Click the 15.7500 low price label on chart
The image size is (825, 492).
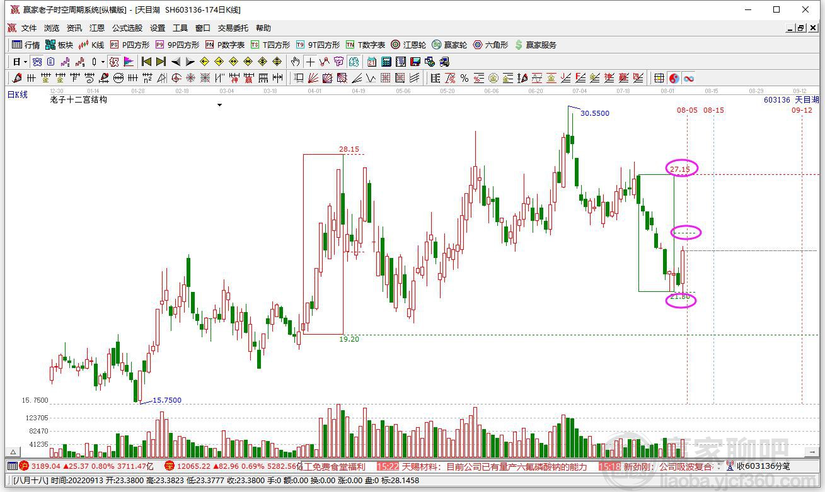[x=167, y=400]
